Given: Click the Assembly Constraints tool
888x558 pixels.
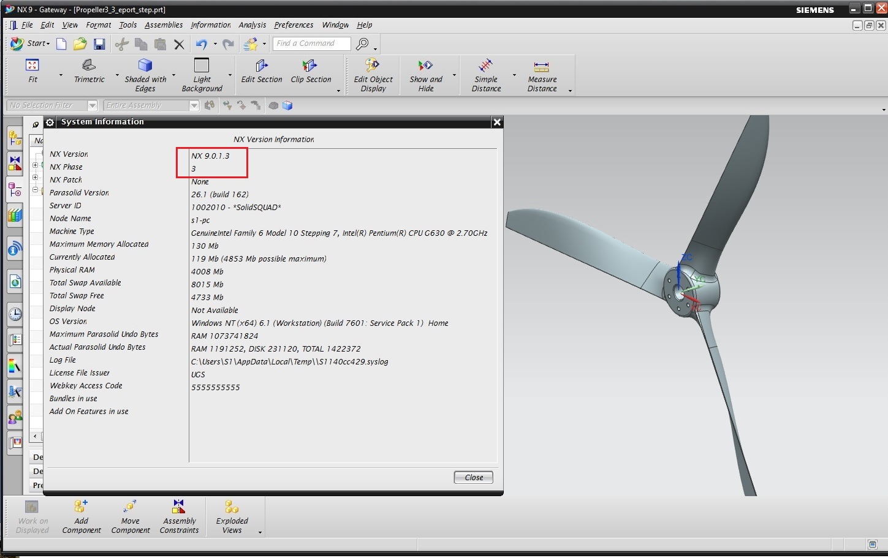Looking at the screenshot, I should pyautogui.click(x=179, y=516).
